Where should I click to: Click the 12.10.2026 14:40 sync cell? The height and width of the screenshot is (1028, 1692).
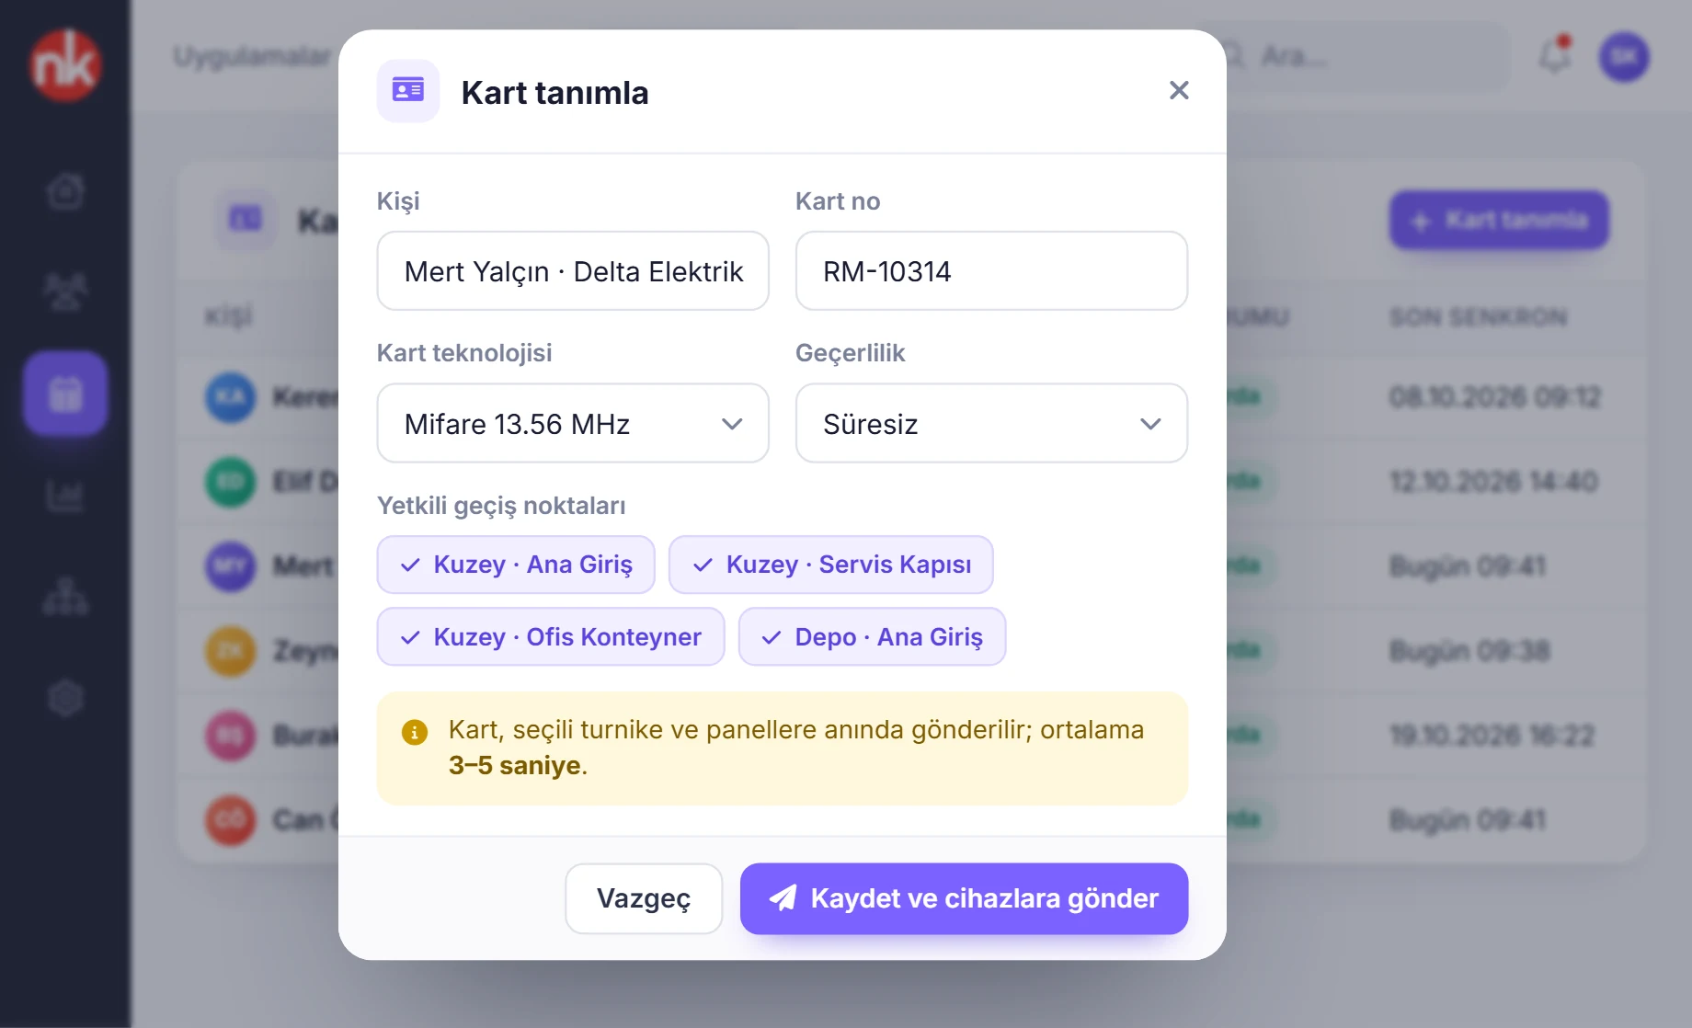(1493, 482)
